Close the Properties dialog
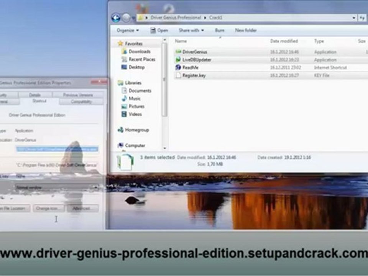 99,82
